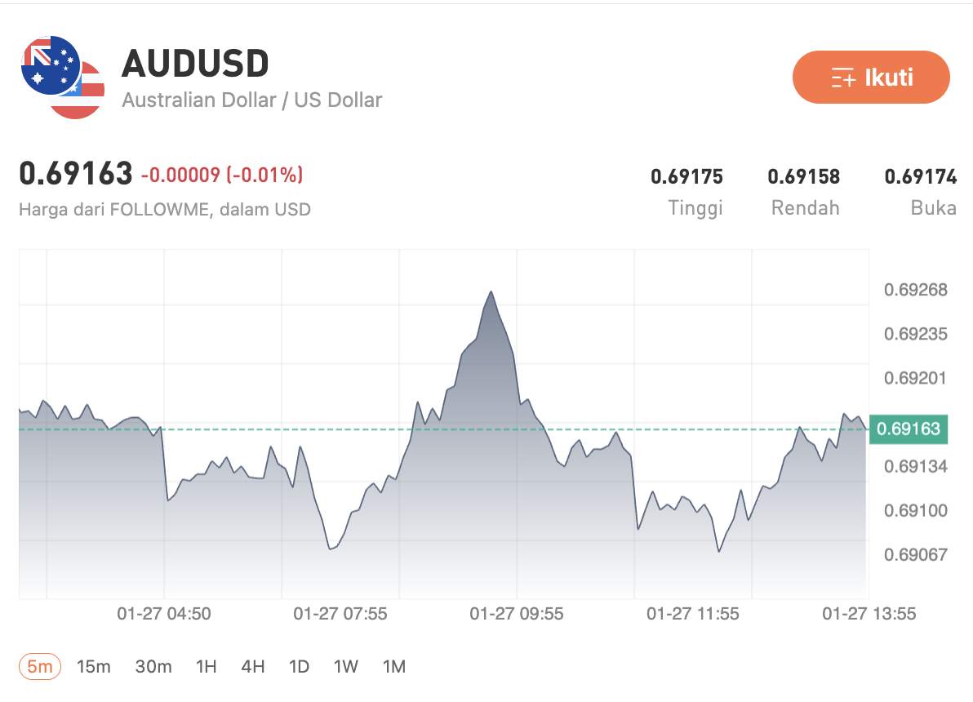This screenshot has height=702, width=973.
Task: Switch to the 30m timeframe
Action: (x=152, y=666)
